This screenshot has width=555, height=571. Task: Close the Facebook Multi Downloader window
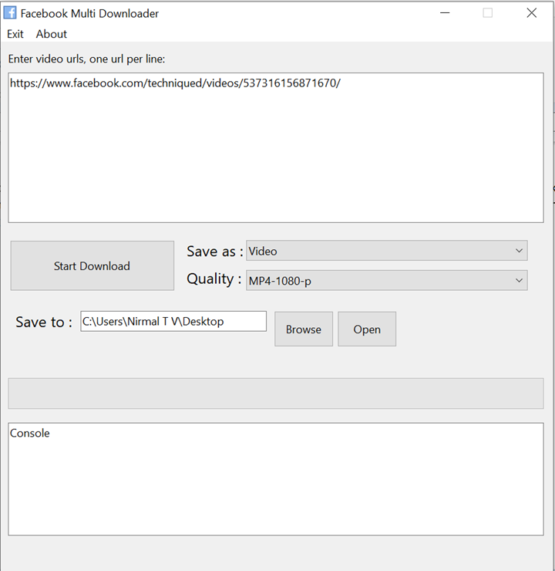[532, 13]
